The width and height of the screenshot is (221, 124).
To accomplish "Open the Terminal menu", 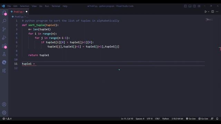I will tap(56, 6).
